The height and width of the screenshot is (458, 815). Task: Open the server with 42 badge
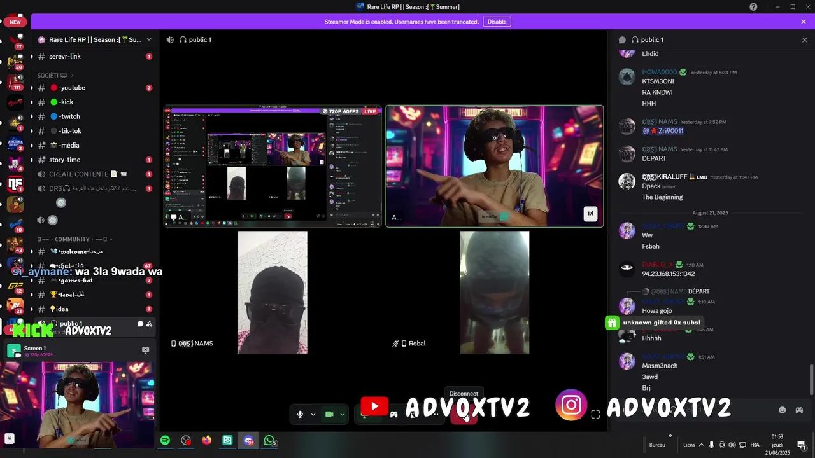(x=15, y=246)
